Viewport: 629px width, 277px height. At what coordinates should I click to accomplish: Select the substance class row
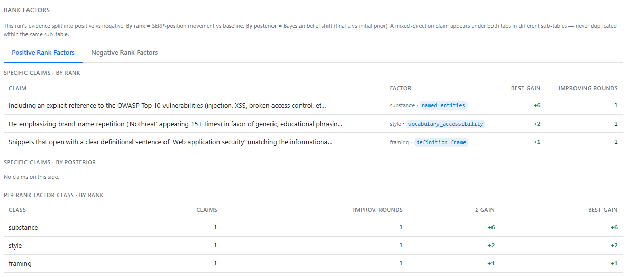(313, 227)
